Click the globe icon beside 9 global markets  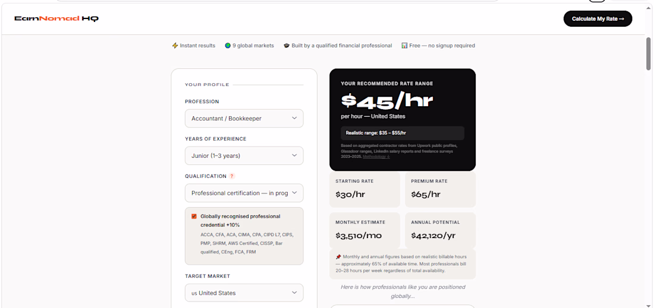tap(227, 45)
